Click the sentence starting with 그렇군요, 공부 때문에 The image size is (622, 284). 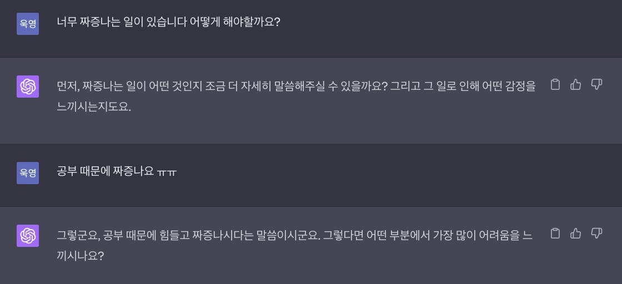(x=188, y=235)
